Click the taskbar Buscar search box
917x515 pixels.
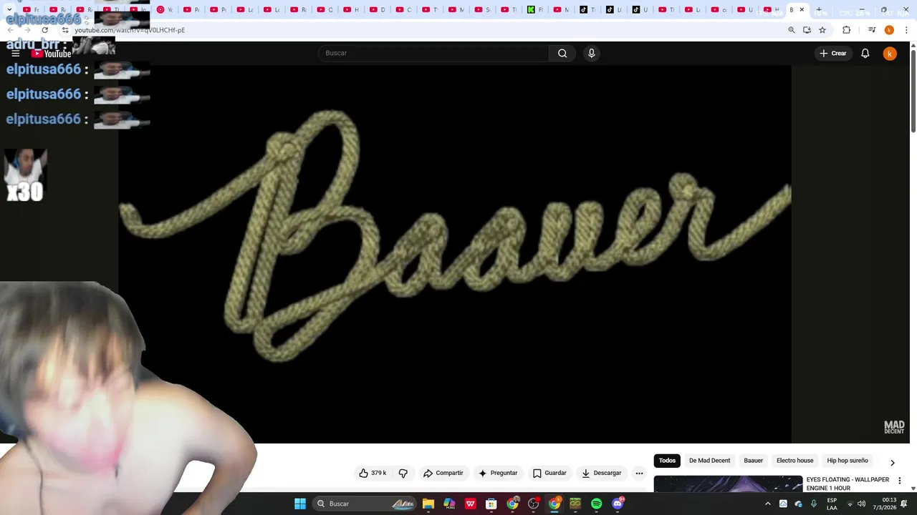point(365,504)
